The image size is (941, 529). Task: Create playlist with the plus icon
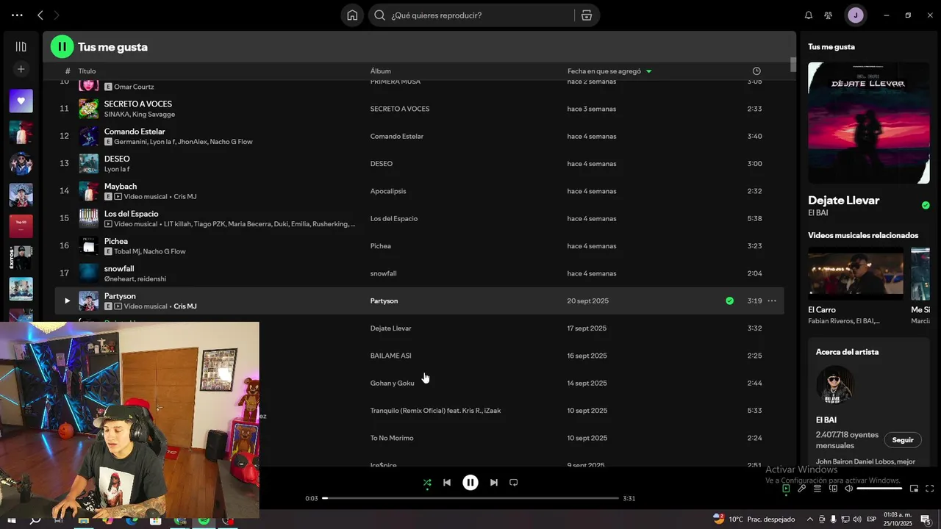tap(21, 69)
